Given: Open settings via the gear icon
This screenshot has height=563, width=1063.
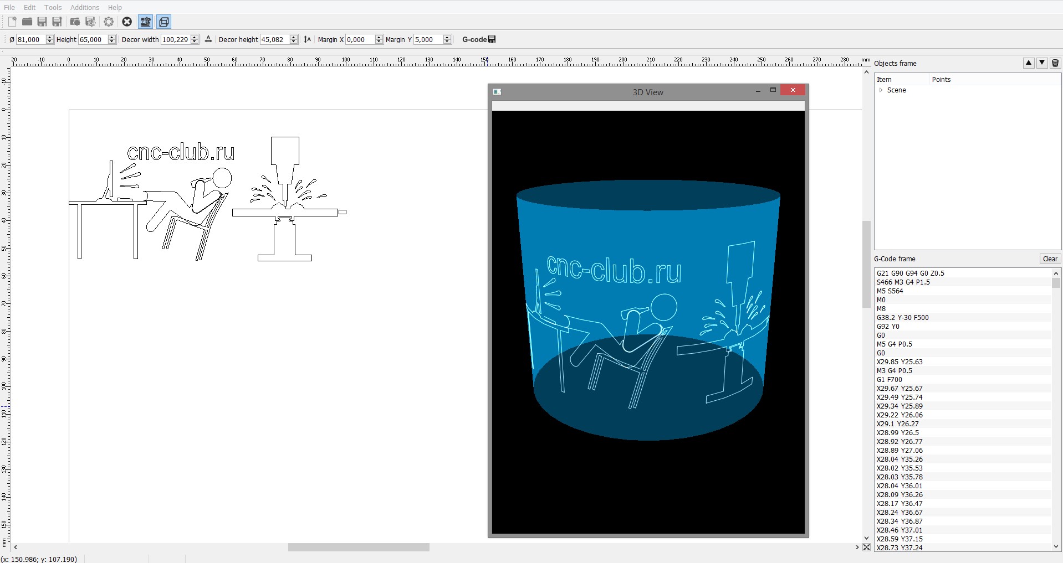Looking at the screenshot, I should tap(109, 22).
